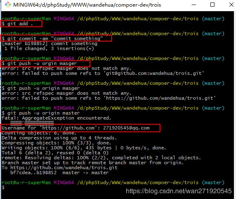Click the last prompt's '(master)' branch indicator
The image size is (236, 199).
pos(213,182)
